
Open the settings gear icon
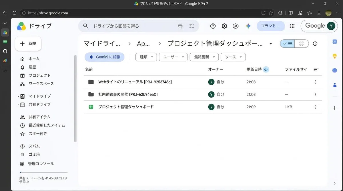pos(224,26)
